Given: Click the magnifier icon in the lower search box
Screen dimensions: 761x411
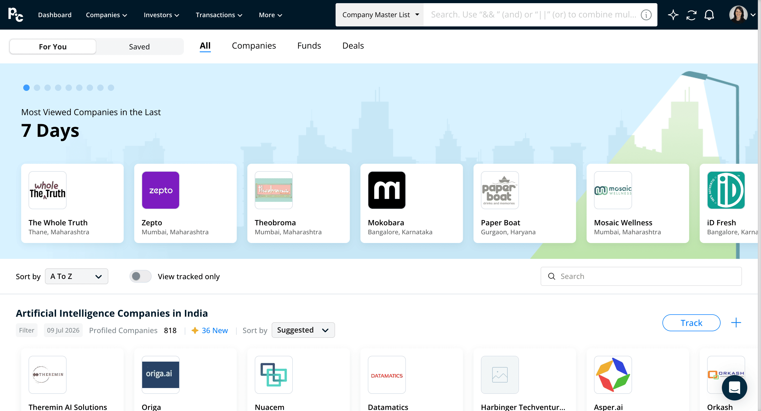Looking at the screenshot, I should (551, 276).
